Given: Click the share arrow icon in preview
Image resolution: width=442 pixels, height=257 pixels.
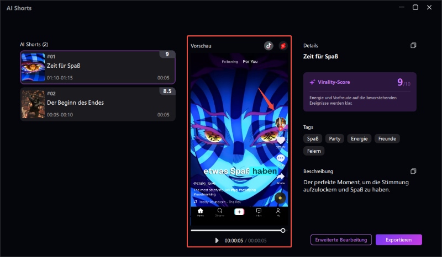Looking at the screenshot, I should [x=281, y=176].
